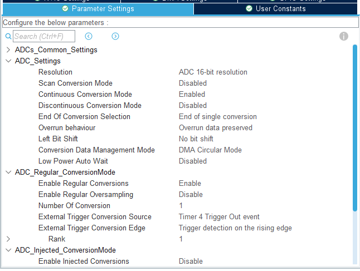Go to previous search result arrow
This screenshot has height=271, width=360.
89,36
